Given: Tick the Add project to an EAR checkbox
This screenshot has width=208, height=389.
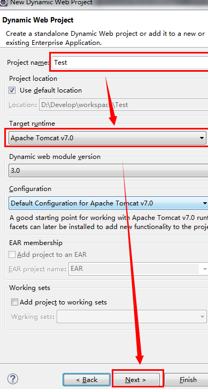Looking at the screenshot, I should (x=12, y=255).
